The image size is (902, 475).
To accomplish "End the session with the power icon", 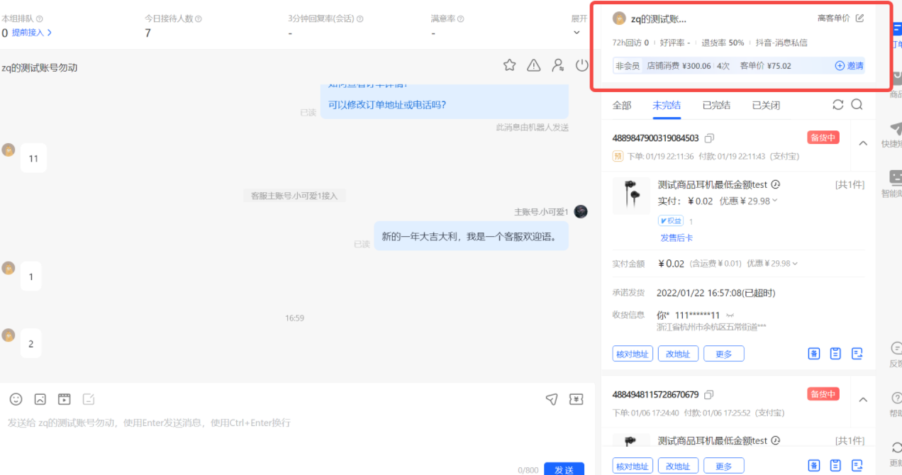I will tap(582, 65).
